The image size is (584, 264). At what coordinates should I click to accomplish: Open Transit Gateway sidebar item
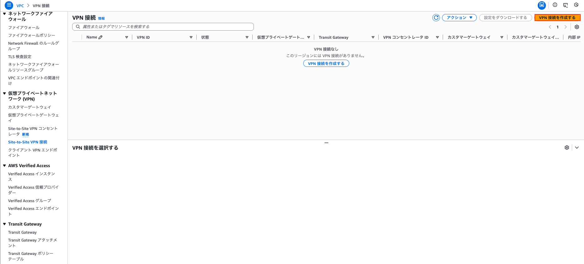[x=22, y=232]
